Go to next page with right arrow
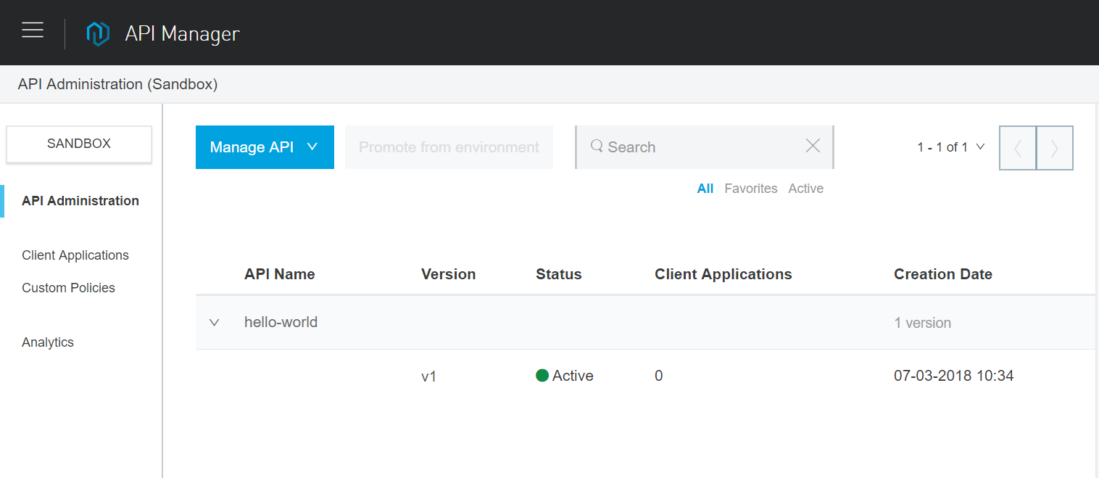 pos(1055,147)
